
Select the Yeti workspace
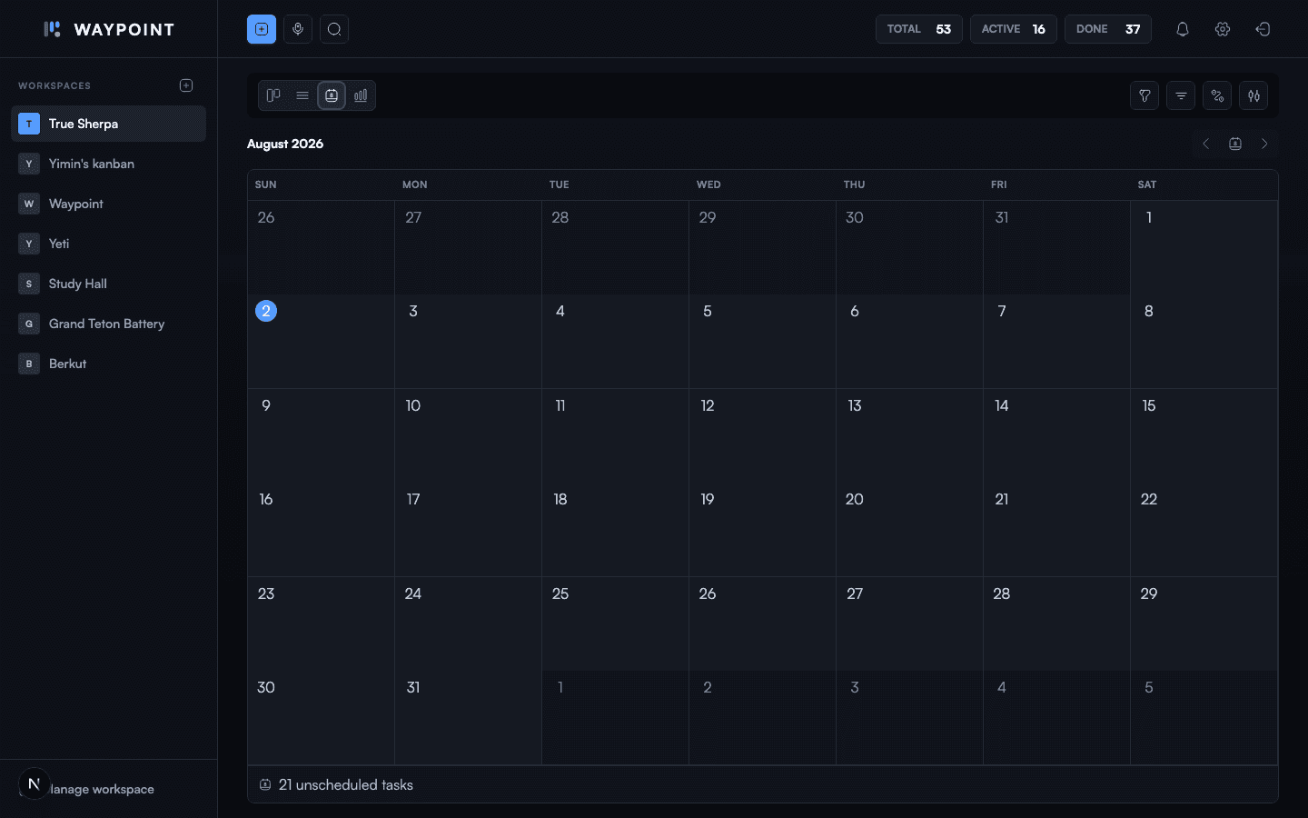point(108,244)
